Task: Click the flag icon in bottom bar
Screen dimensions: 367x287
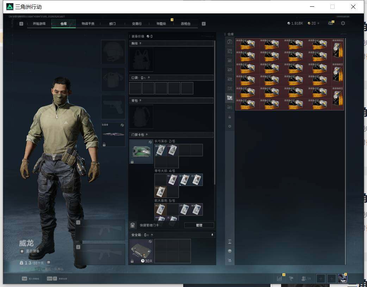Action: pyautogui.click(x=291, y=279)
